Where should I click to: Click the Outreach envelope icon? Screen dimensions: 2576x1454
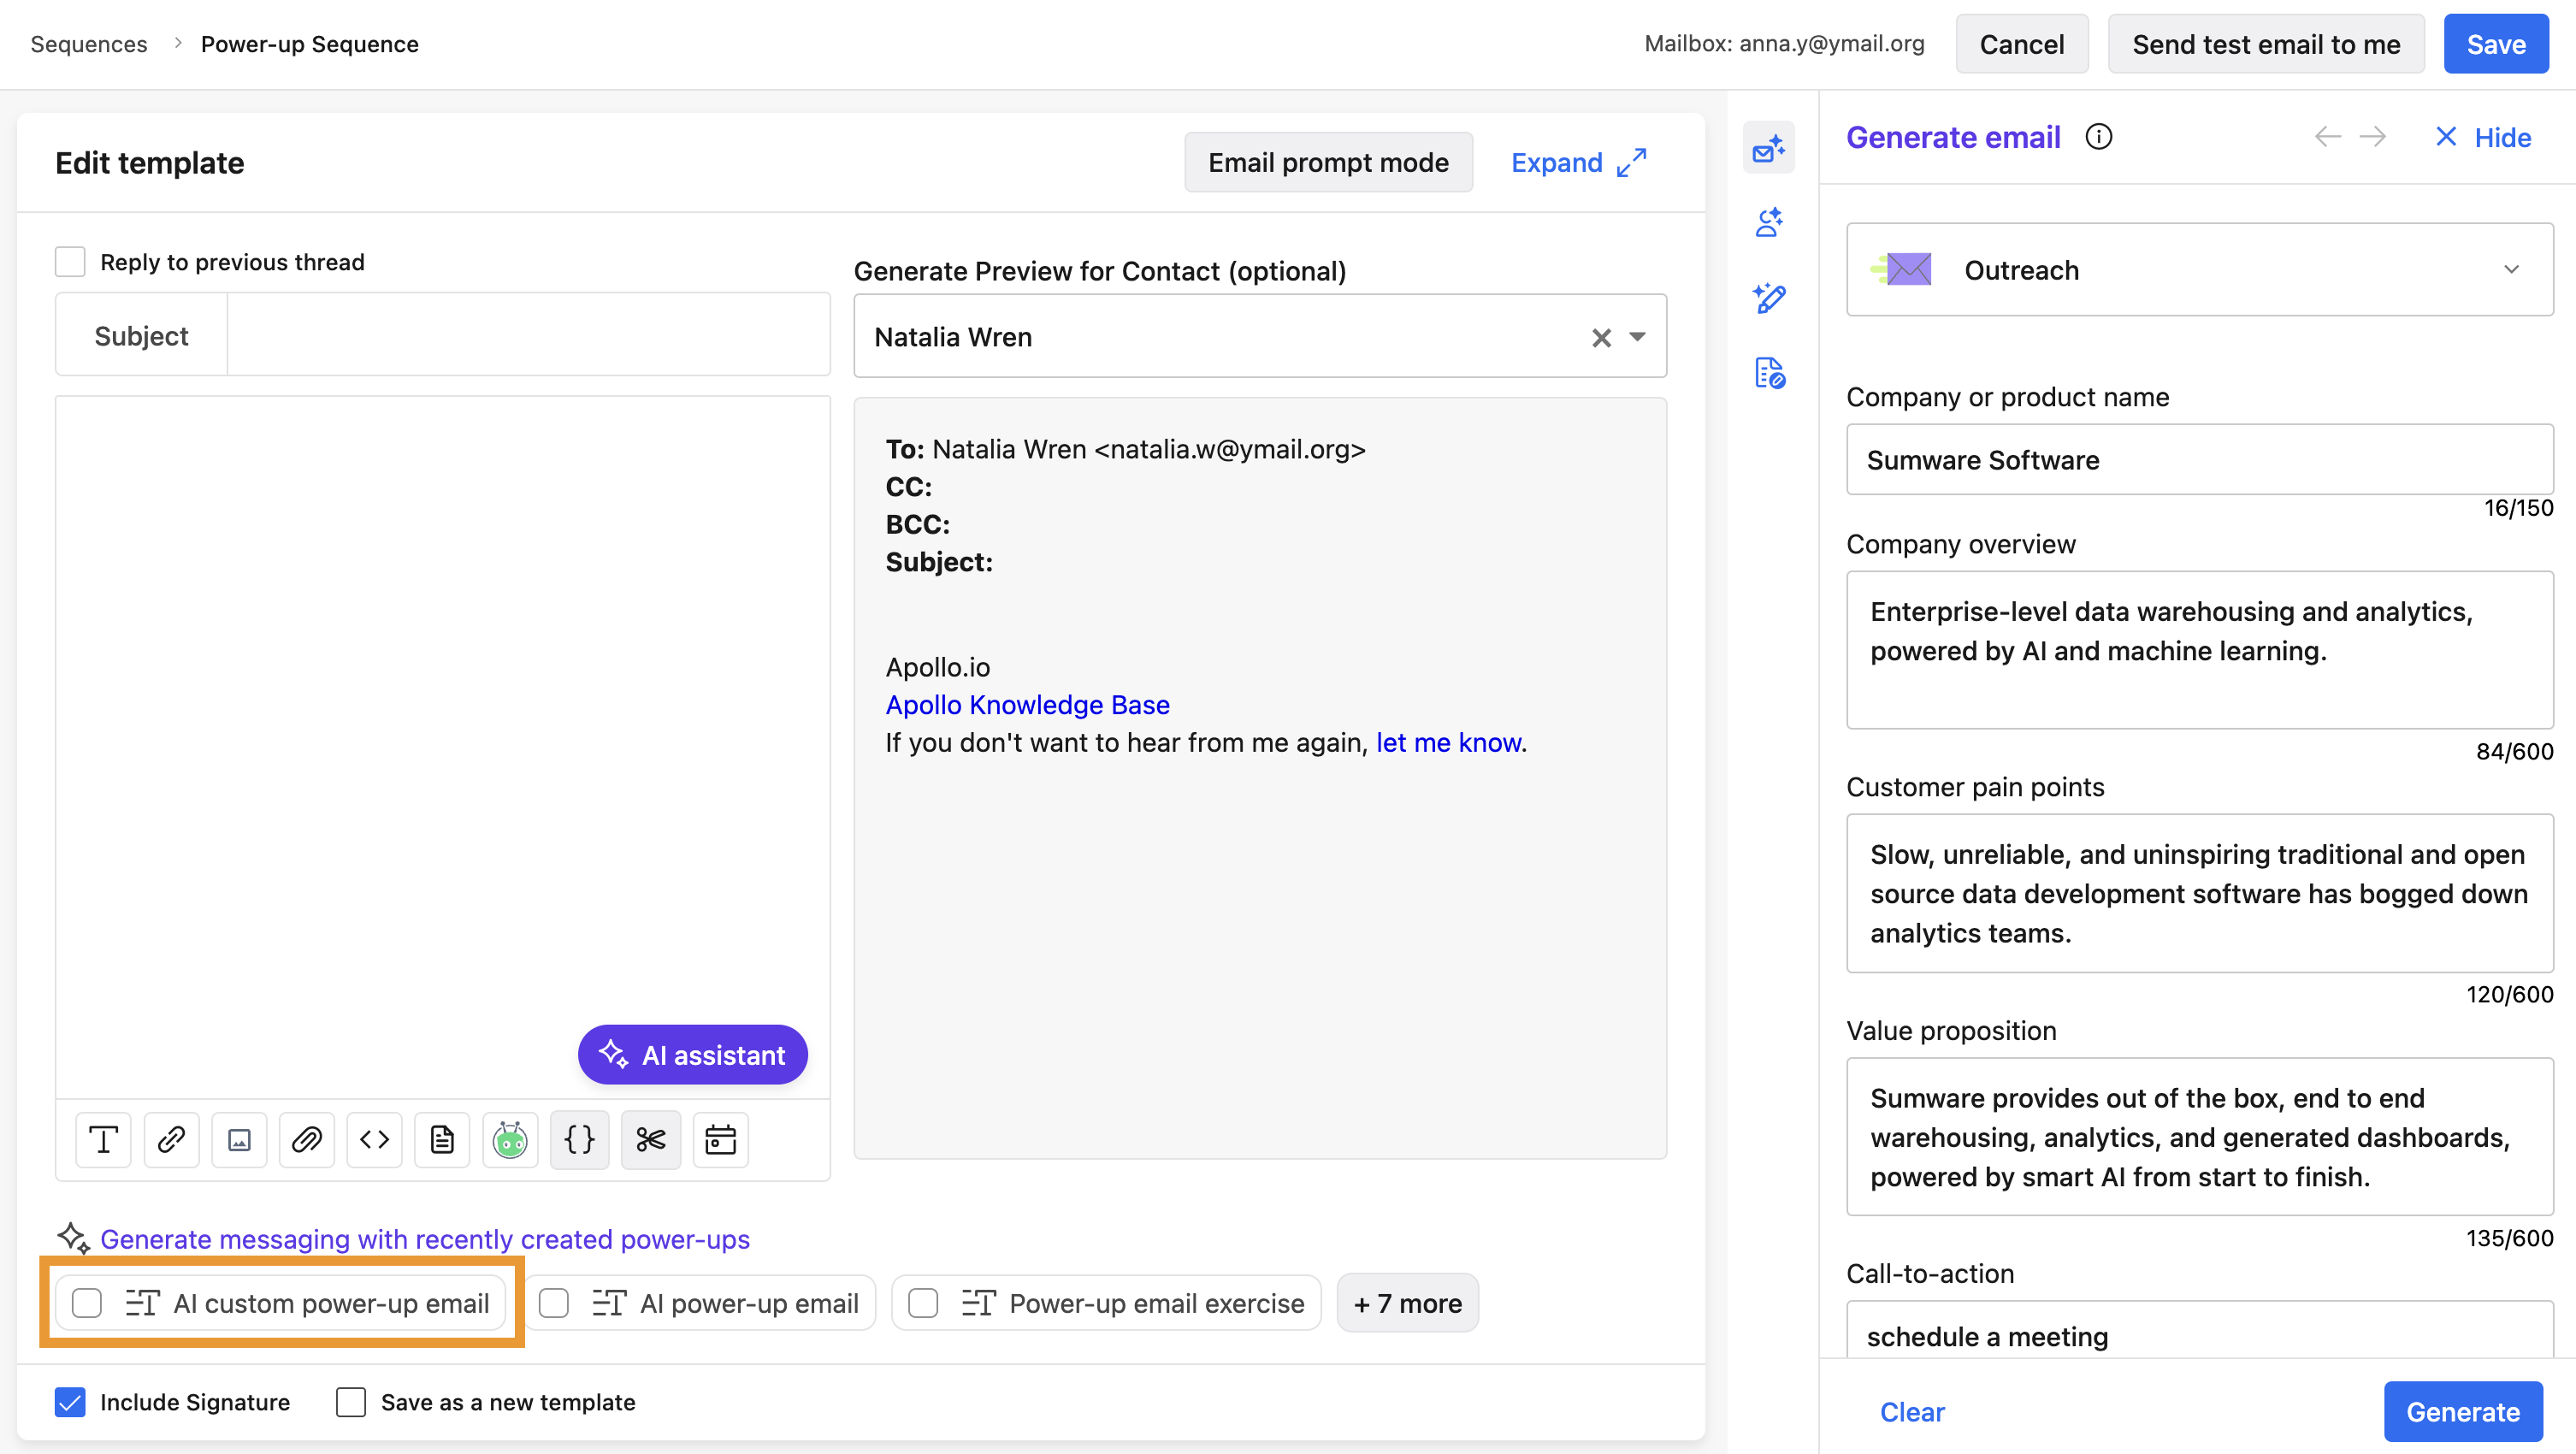click(1902, 269)
